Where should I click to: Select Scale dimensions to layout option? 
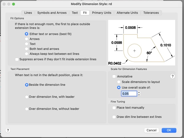[x=119, y=82]
